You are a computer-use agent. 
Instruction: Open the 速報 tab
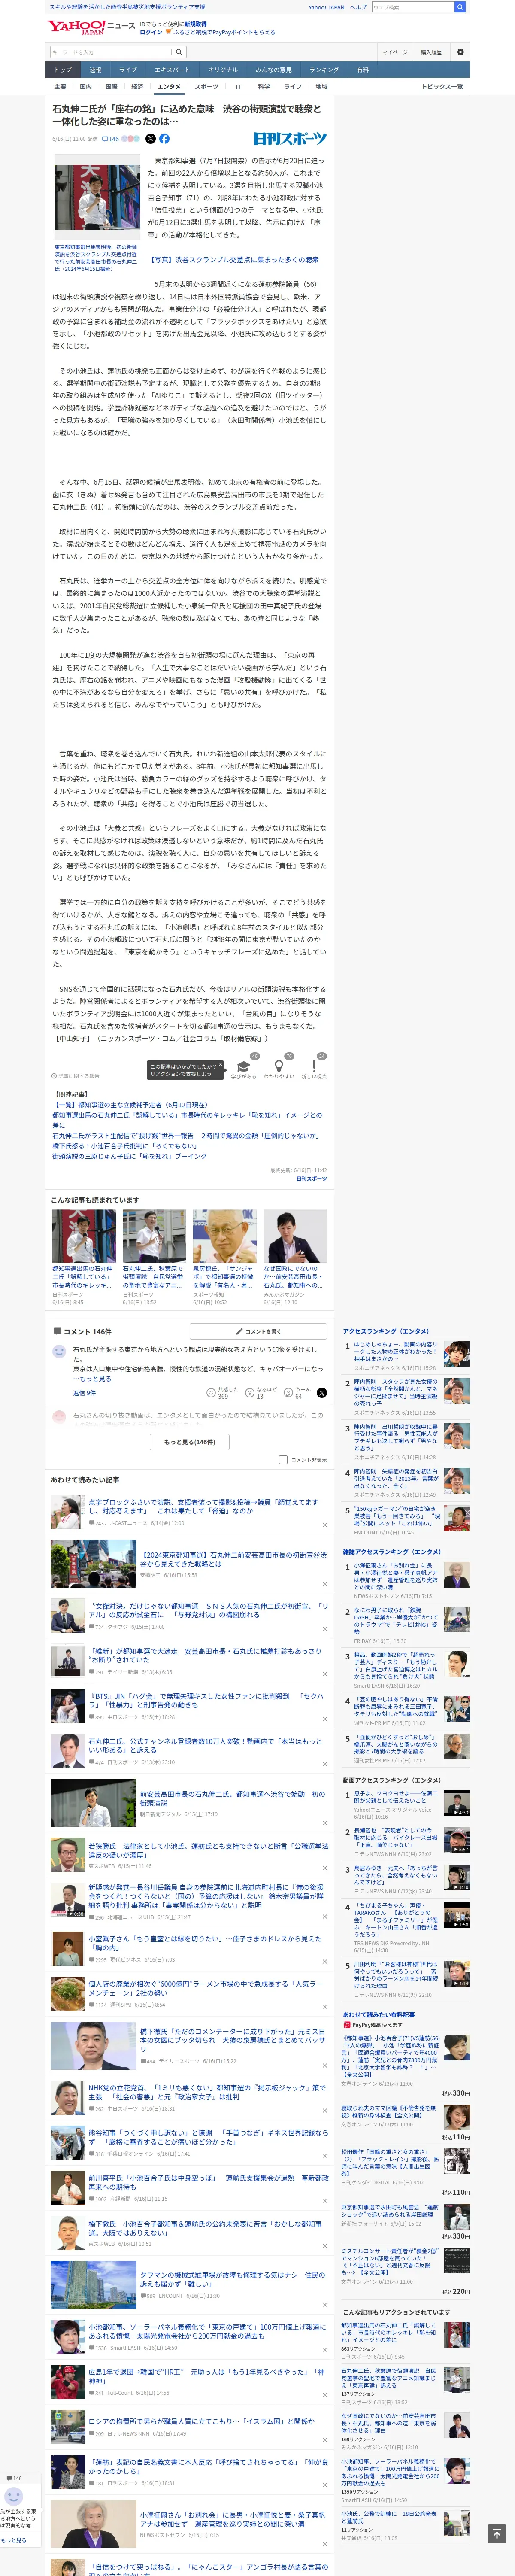(x=95, y=70)
